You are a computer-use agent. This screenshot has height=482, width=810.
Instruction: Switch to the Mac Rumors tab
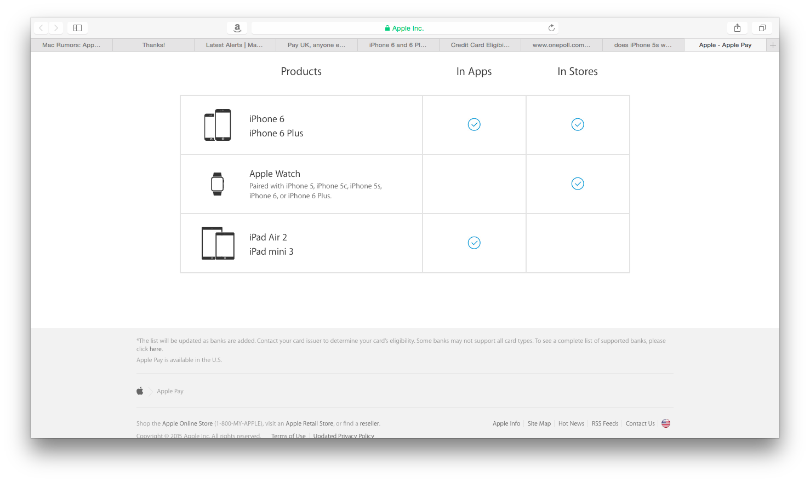(71, 45)
